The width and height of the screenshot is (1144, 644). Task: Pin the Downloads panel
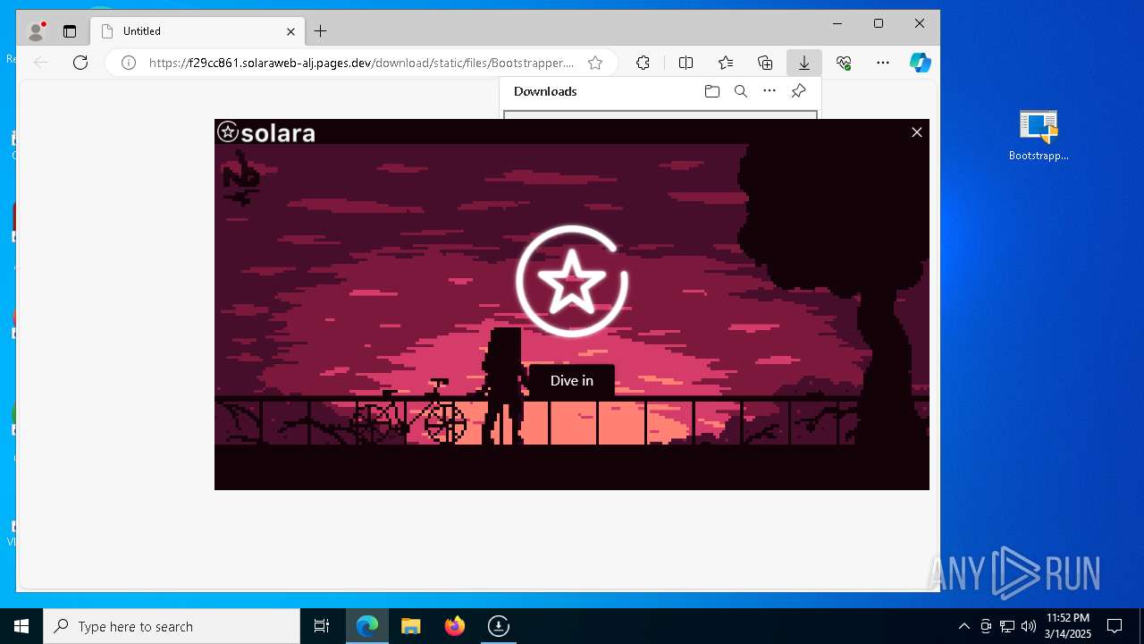coord(799,91)
